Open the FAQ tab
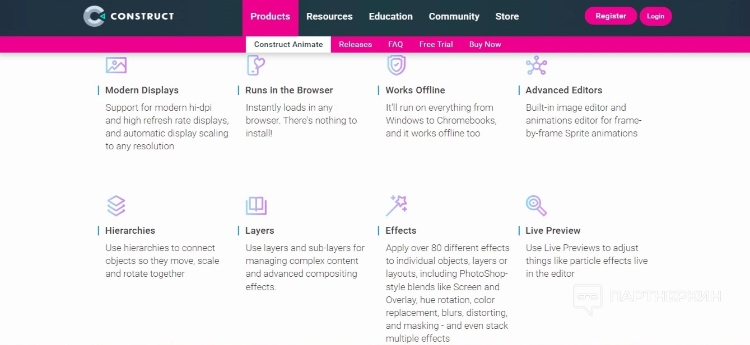 click(395, 45)
